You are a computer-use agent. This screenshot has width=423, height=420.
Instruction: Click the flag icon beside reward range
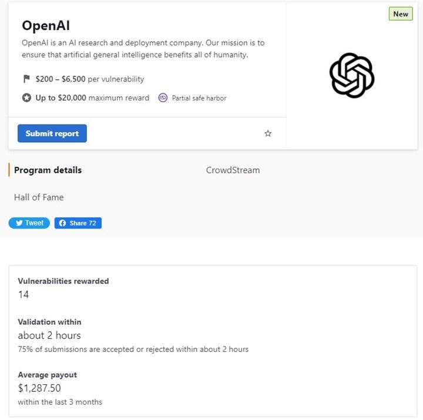26,79
